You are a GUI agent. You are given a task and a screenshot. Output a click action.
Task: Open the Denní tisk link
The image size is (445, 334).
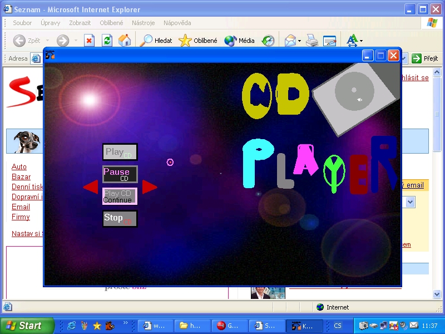[x=27, y=186]
